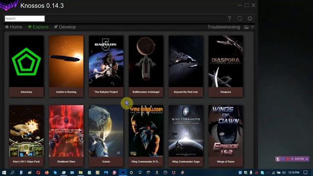Click the Knossos purple logo icon
Viewport: 313px width, 176px height.
(x=9, y=5)
